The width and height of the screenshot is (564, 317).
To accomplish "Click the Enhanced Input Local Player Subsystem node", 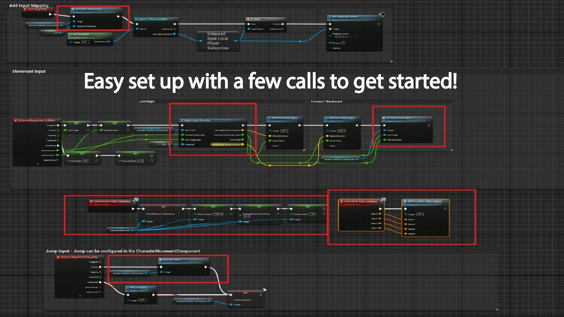I will point(218,41).
